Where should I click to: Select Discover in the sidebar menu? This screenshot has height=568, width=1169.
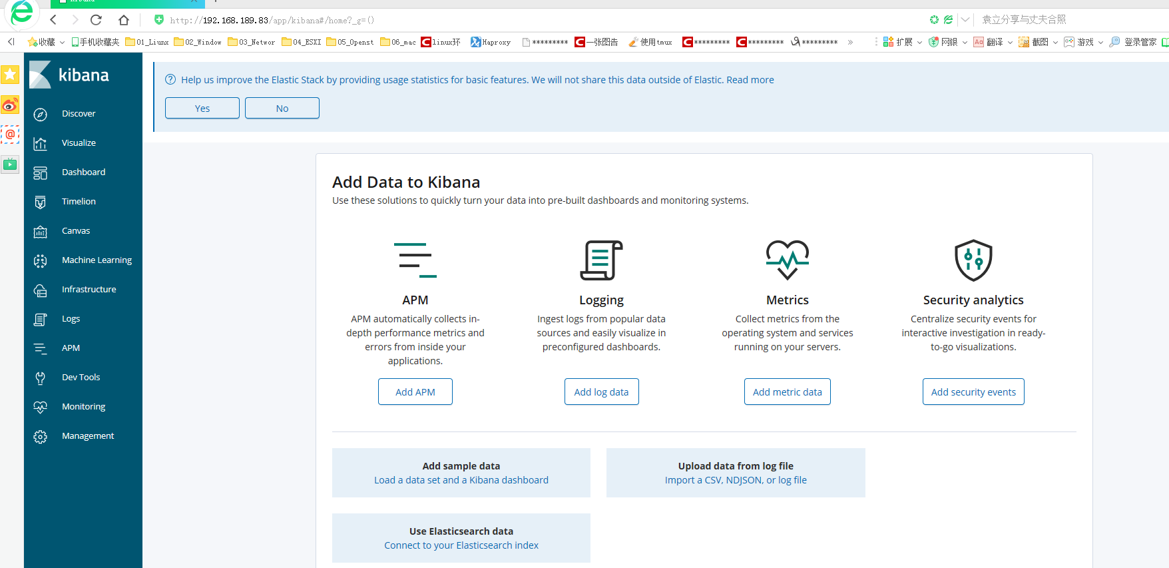(79, 114)
